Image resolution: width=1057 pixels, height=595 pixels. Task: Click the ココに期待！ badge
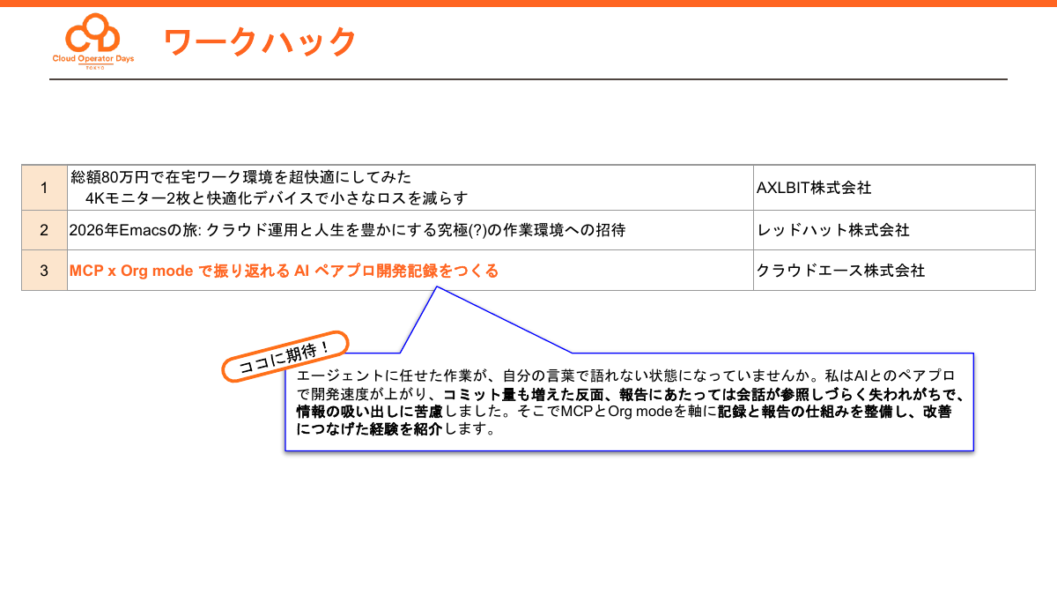coord(285,357)
